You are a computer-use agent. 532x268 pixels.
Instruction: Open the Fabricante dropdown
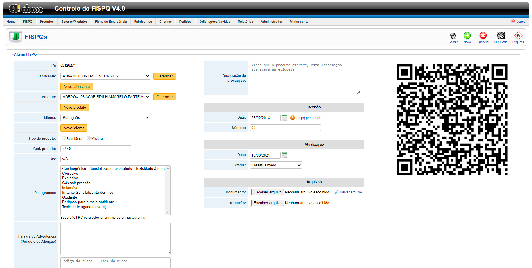tap(105, 76)
